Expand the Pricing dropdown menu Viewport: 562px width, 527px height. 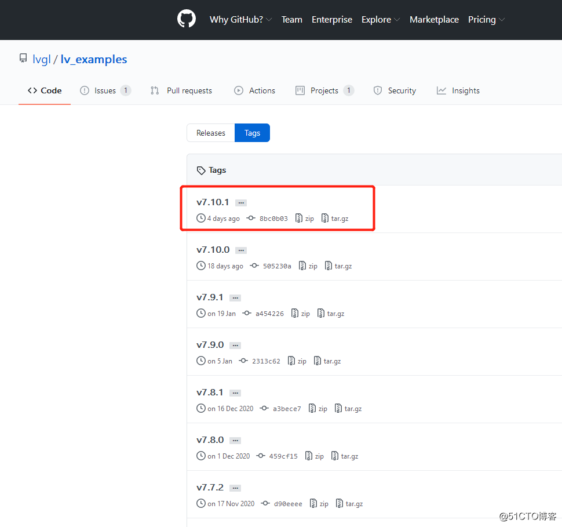(486, 19)
